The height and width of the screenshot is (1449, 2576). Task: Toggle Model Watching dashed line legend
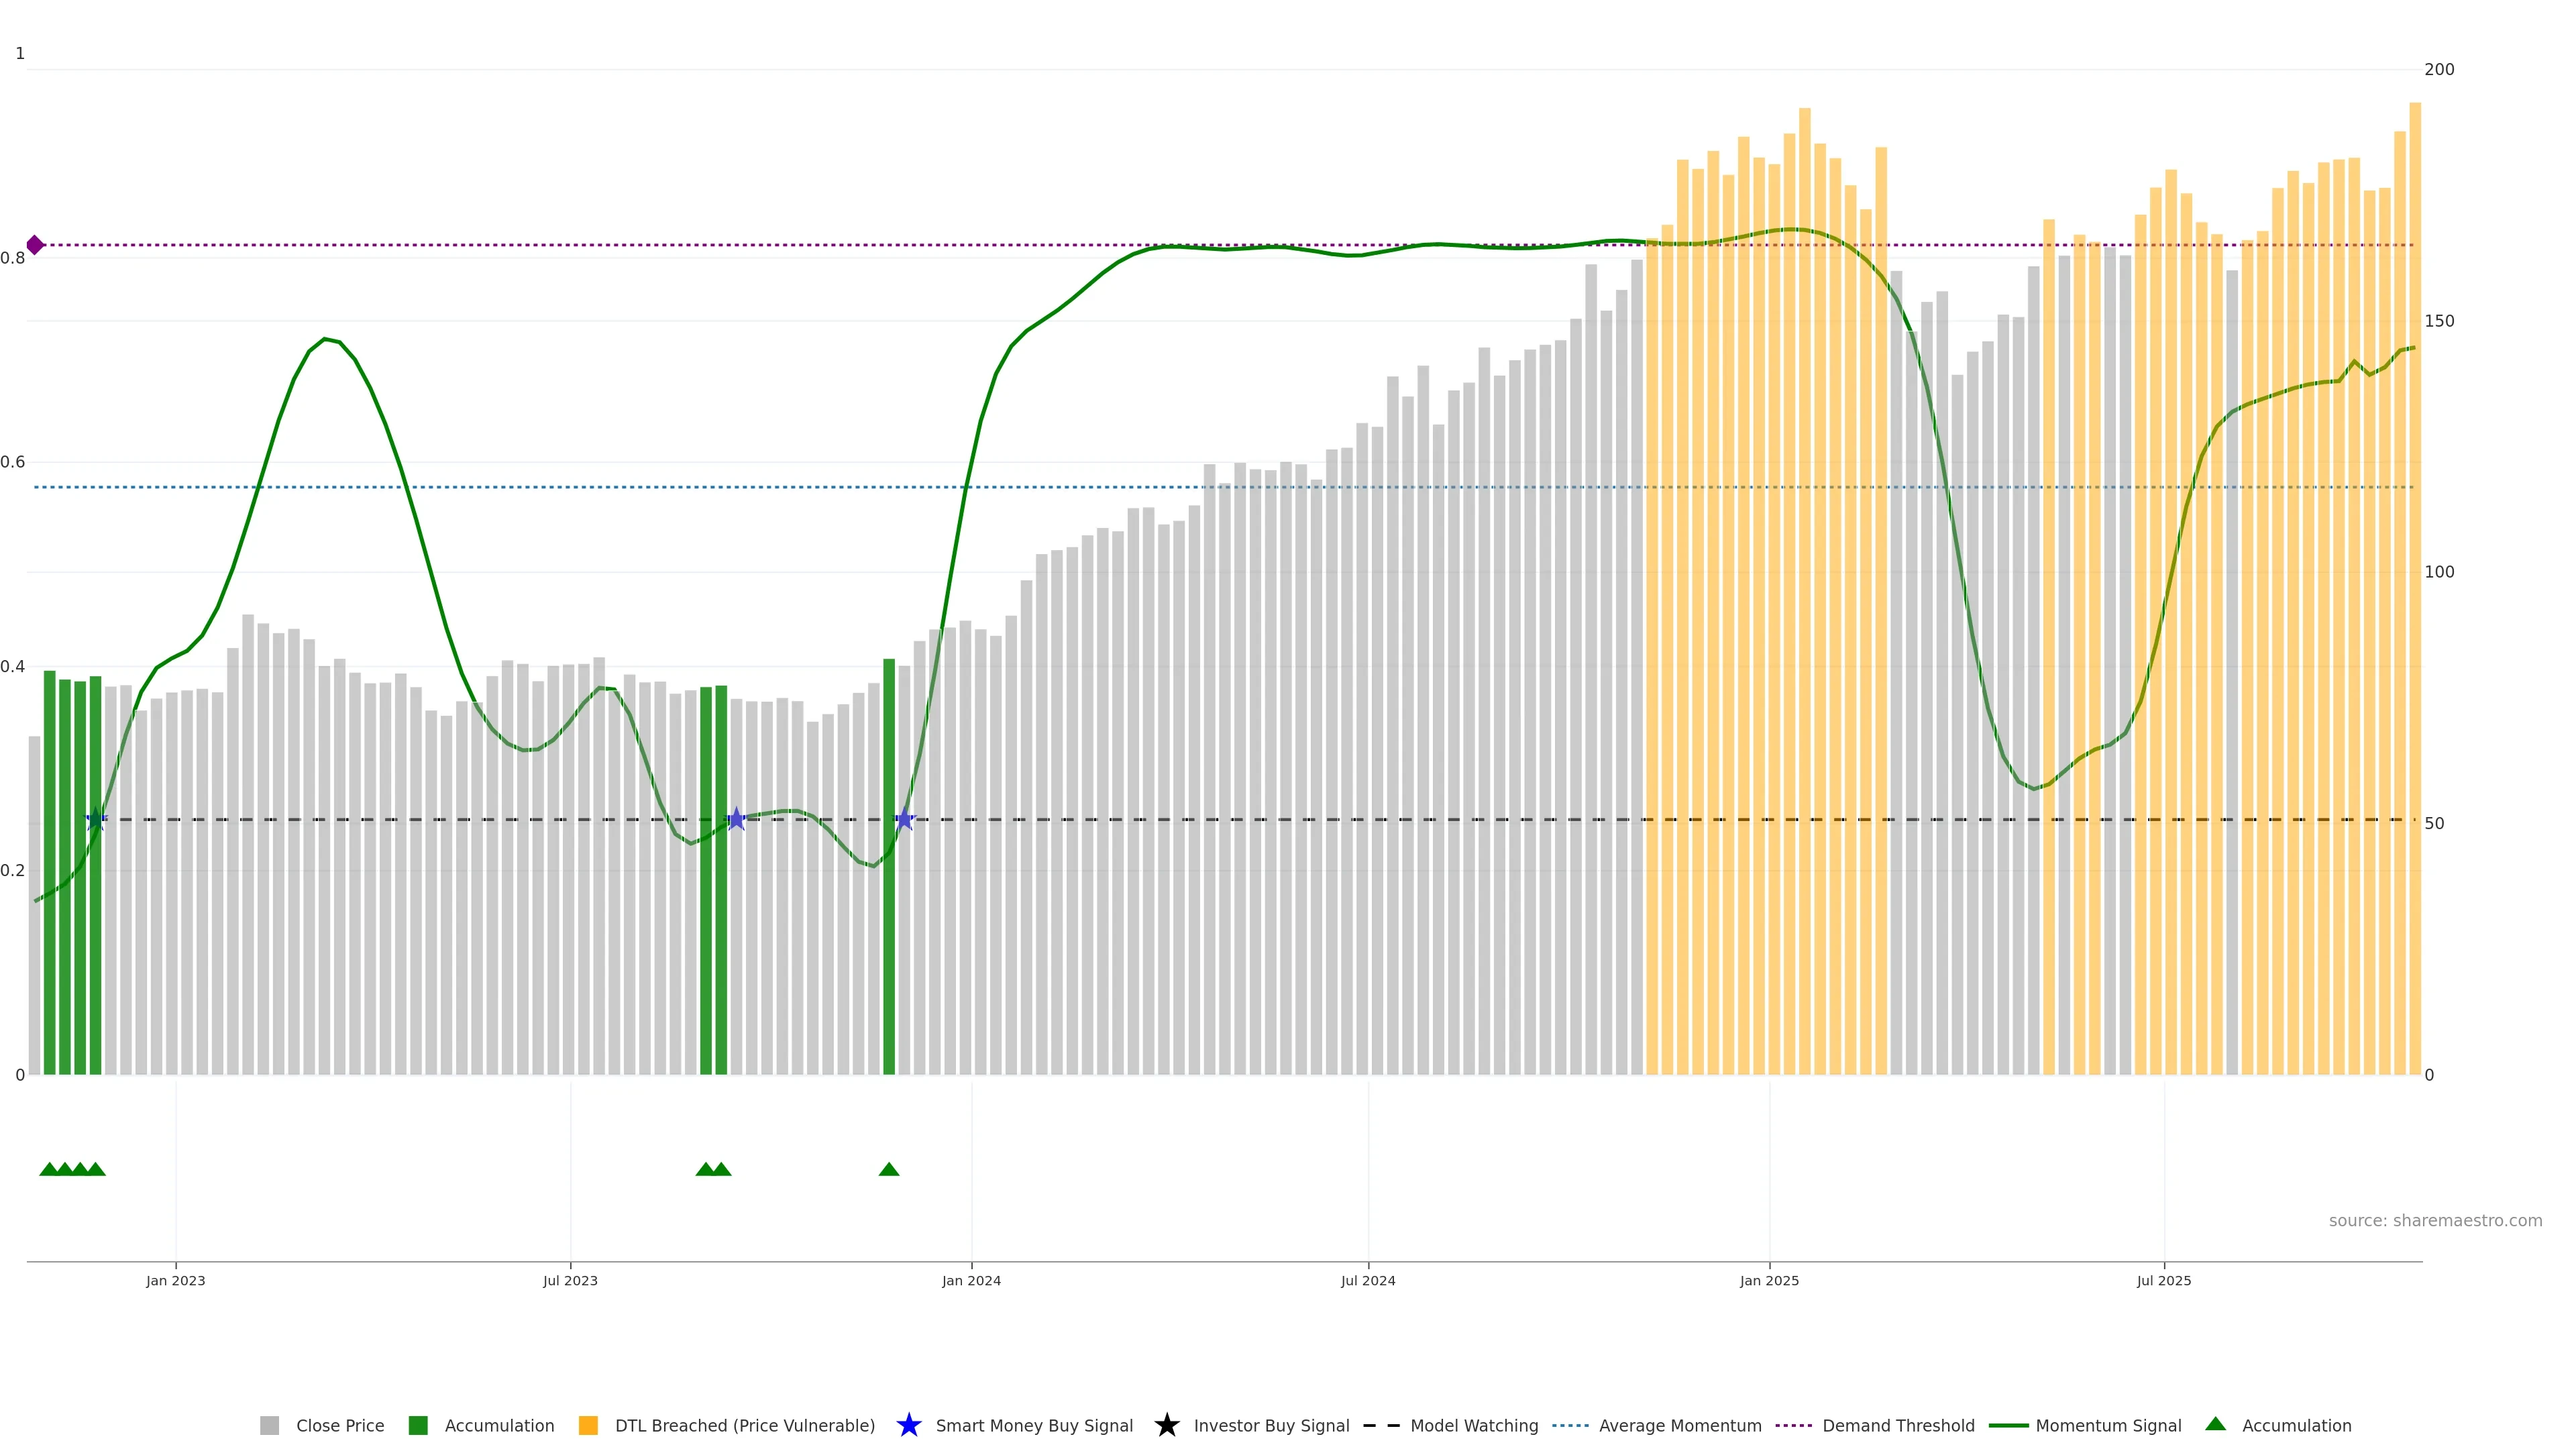pos(1381,1425)
